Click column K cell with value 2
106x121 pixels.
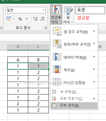pyautogui.click(x=18, y=104)
